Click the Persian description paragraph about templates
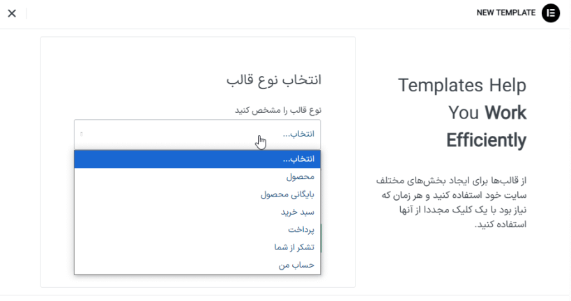Image resolution: width=571 pixels, height=301 pixels. point(450,202)
